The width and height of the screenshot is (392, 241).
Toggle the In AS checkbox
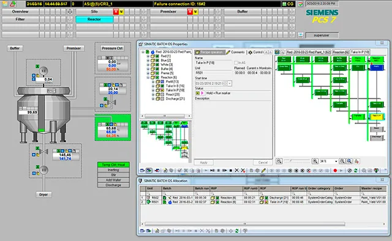236,62
